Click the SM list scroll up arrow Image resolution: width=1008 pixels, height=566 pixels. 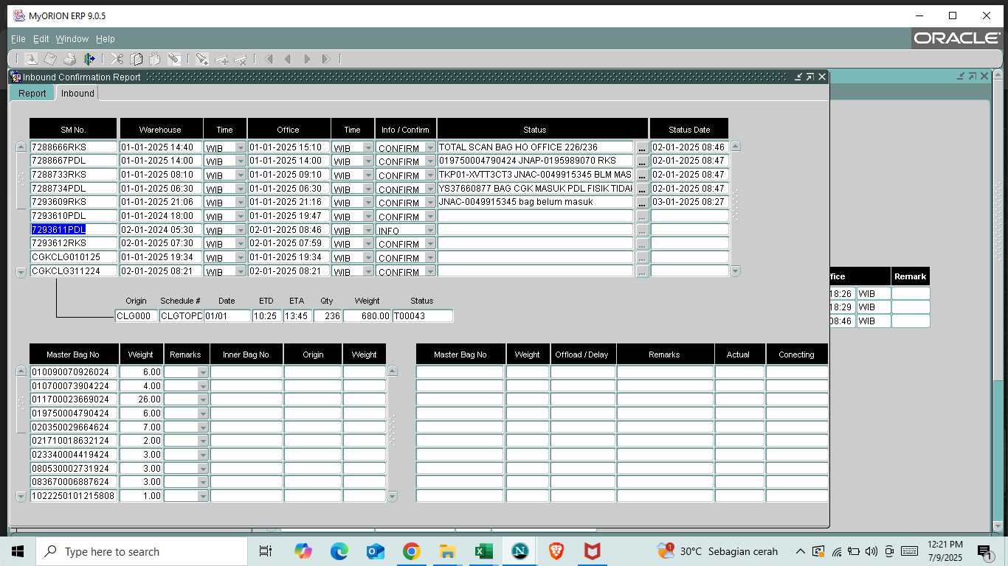coord(21,147)
